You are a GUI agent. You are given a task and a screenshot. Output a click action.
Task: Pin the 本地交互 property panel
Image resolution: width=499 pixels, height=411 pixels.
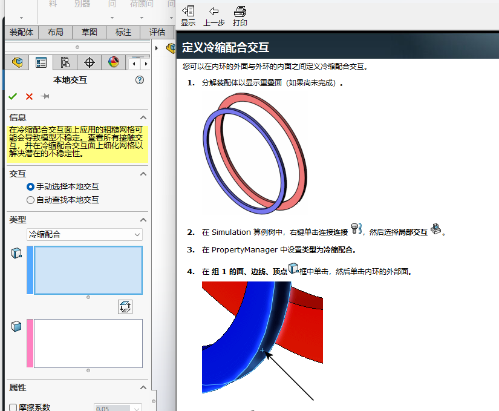45,97
